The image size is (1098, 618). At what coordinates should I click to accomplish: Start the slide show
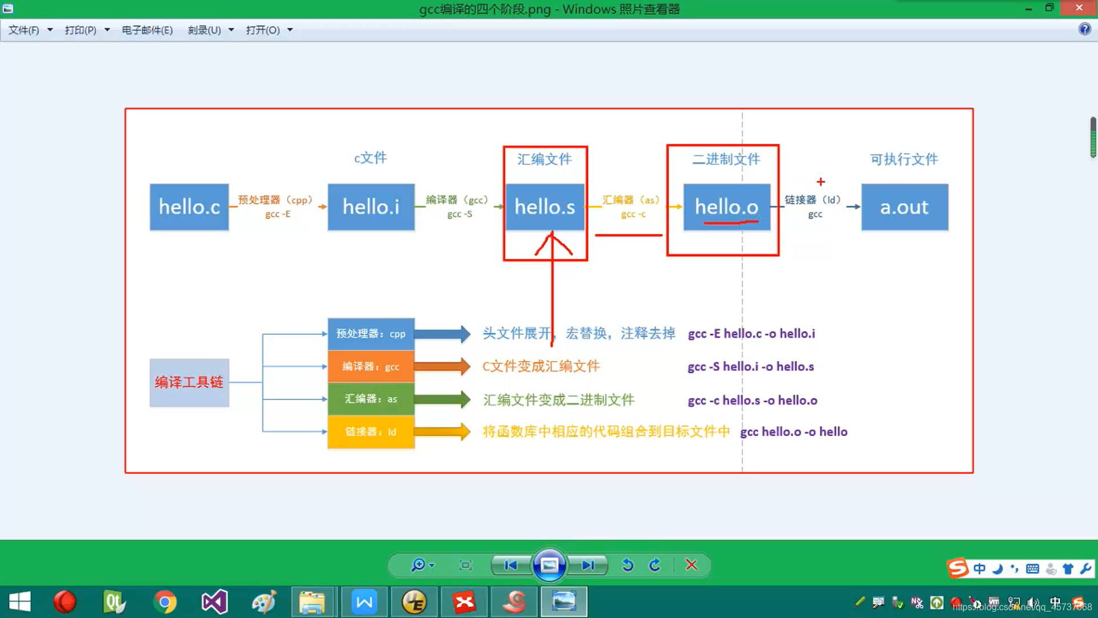549,565
